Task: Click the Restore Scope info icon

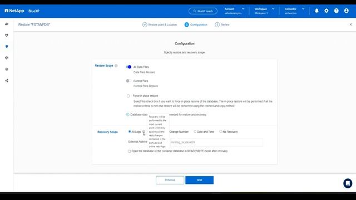Action: pyautogui.click(x=116, y=66)
